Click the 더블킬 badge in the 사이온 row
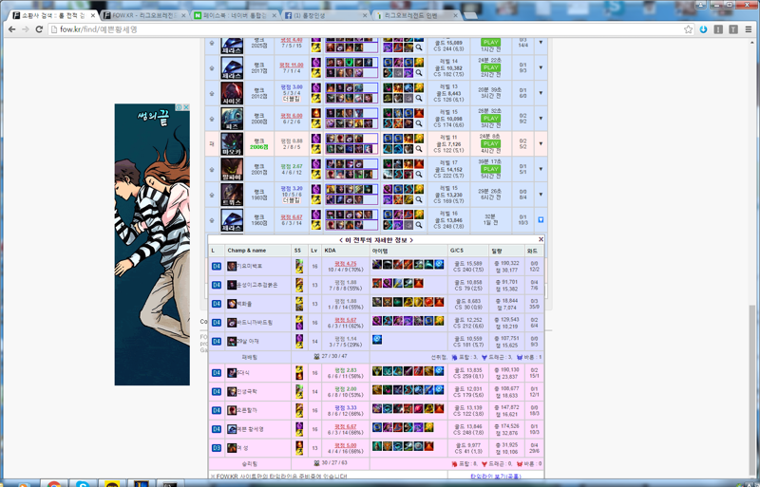 click(x=292, y=99)
